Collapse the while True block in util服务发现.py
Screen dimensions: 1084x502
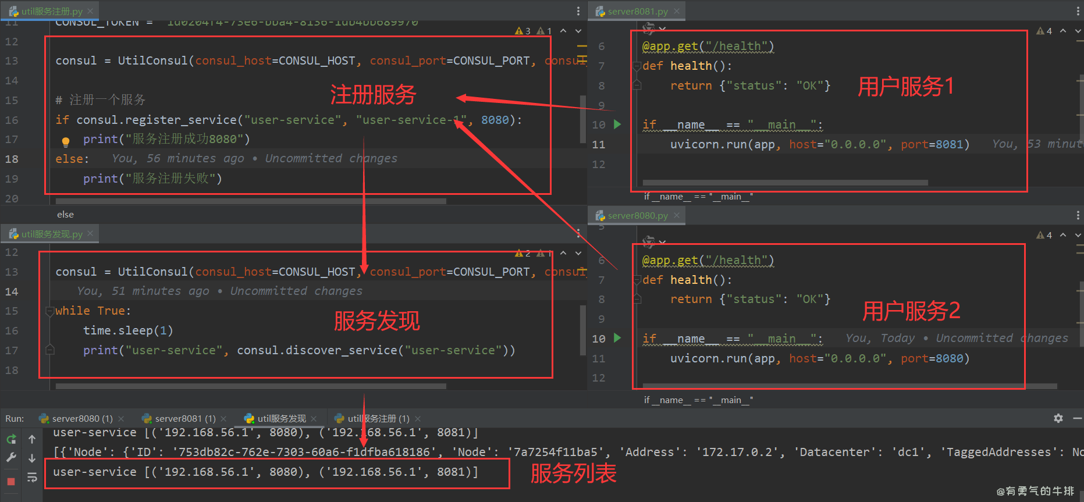point(50,311)
